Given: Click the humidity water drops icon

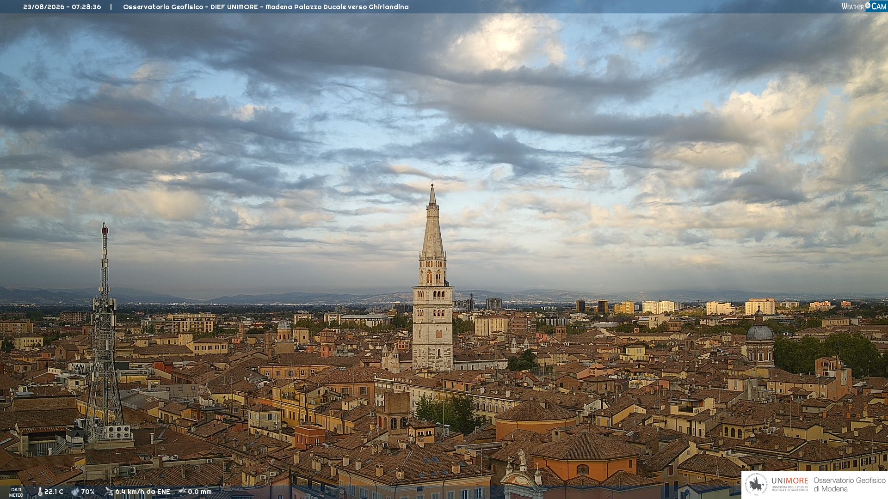Looking at the screenshot, I should tap(75, 492).
